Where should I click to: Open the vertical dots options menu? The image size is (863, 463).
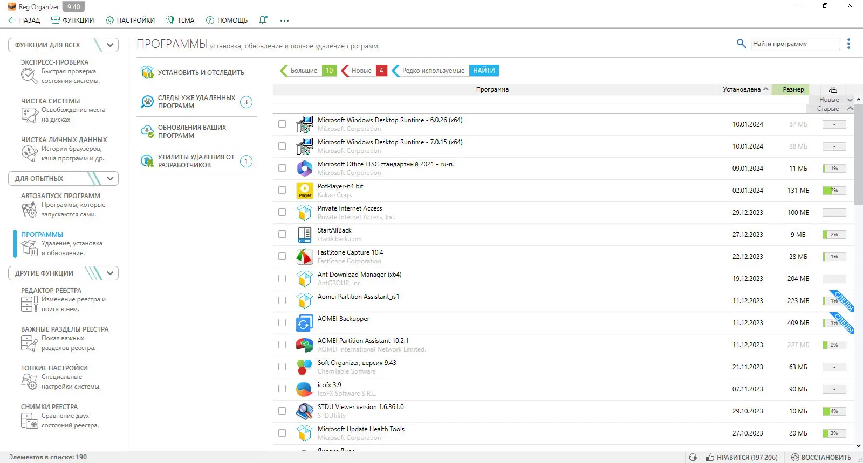pyautogui.click(x=848, y=44)
